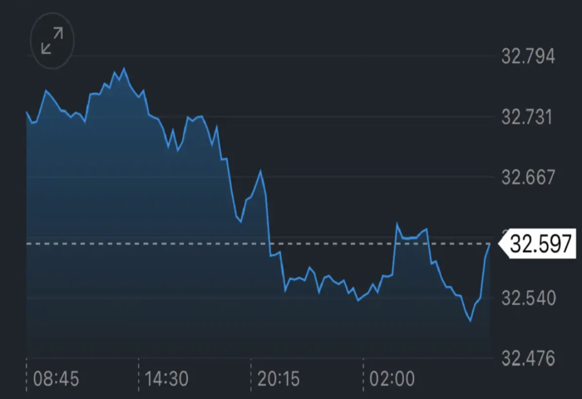Click the vertical dashed tick beside 20:15

pyautogui.click(x=250, y=376)
